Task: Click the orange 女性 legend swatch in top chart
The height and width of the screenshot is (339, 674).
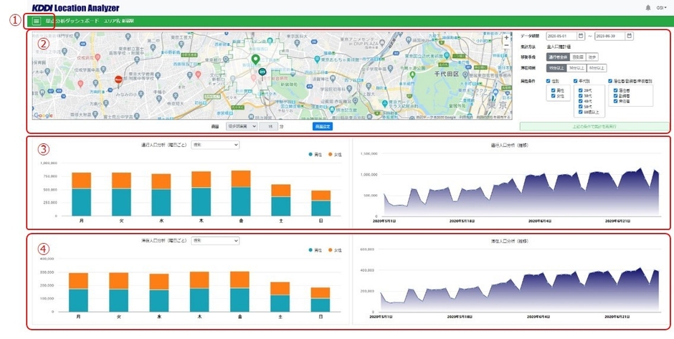Action: (331, 154)
